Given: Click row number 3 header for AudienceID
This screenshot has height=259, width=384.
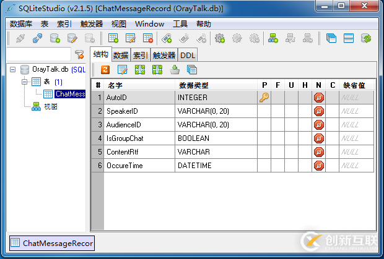Looking at the screenshot, I should [98, 125].
